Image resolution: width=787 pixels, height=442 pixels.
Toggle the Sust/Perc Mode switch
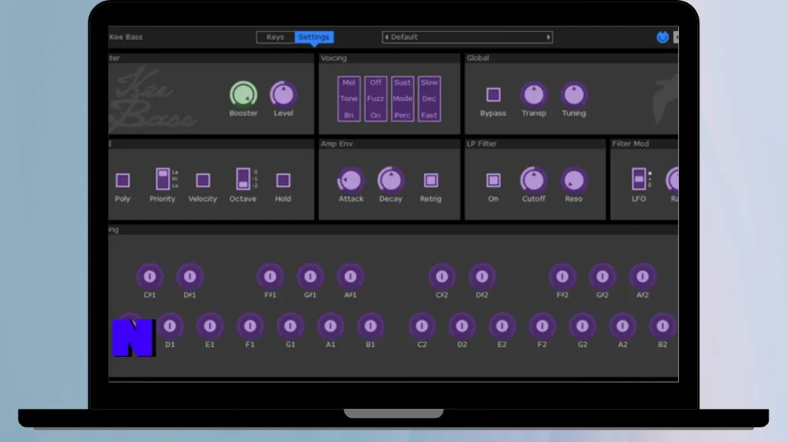point(402,99)
